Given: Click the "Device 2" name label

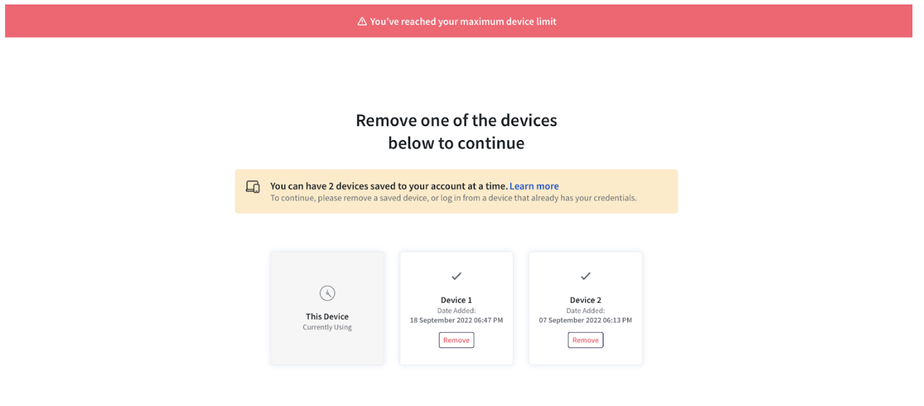Looking at the screenshot, I should click(585, 300).
